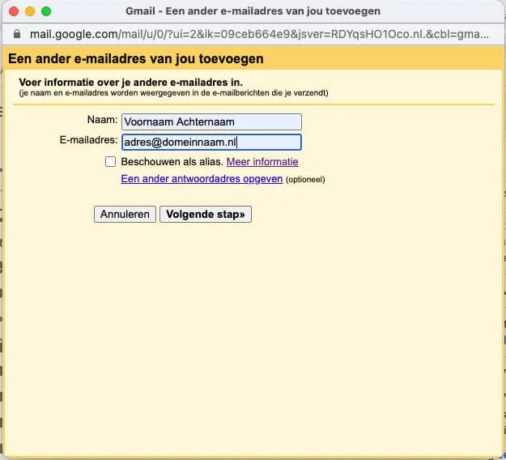This screenshot has height=460, width=506.
Task: Click the 'Voer informatie over je andere' instruction
Action: pyautogui.click(x=130, y=83)
